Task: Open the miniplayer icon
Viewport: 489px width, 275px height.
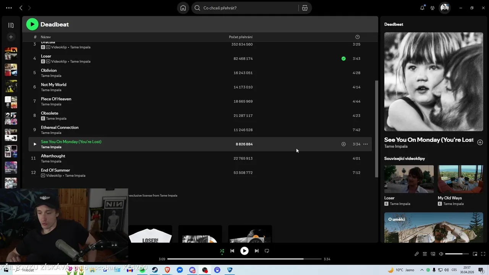Action: [x=475, y=254]
